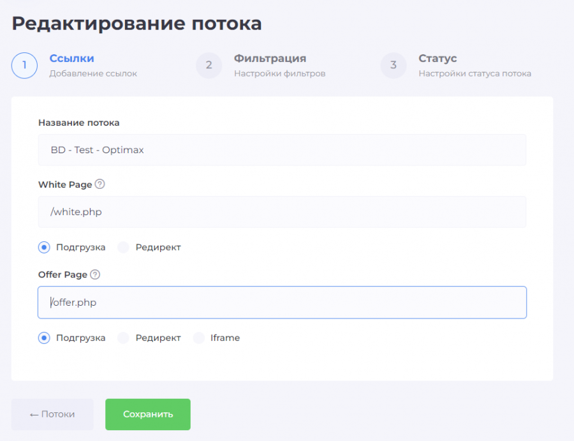Open the Фильтрация step tab label
The width and height of the screenshot is (574, 441).
tap(270, 58)
